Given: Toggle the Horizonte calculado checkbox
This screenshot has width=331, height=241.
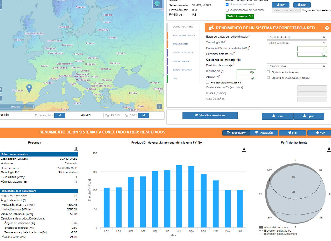Looking at the screenshot, I should [227, 4].
